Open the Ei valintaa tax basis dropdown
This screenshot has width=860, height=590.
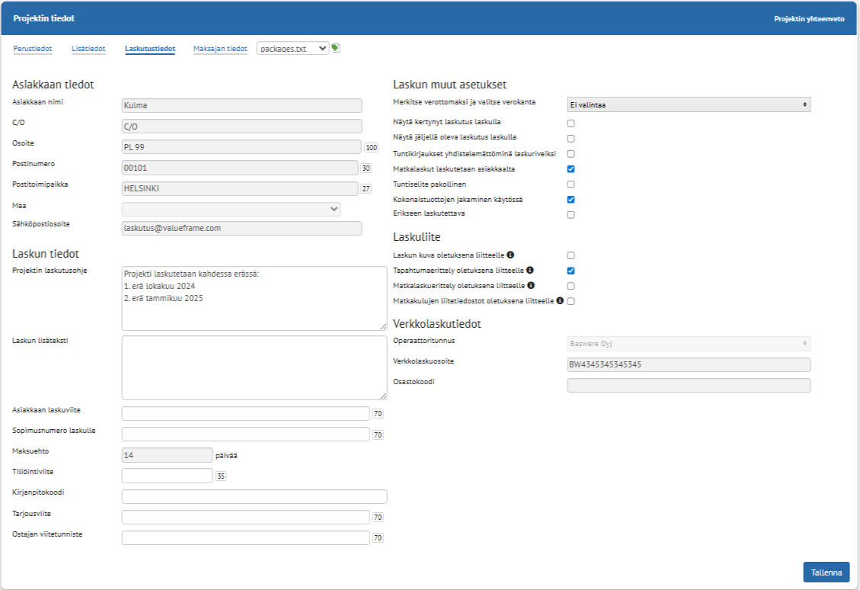[x=689, y=104]
